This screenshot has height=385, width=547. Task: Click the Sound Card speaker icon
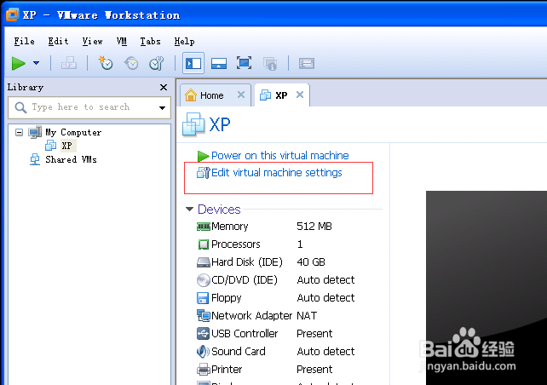[203, 352]
